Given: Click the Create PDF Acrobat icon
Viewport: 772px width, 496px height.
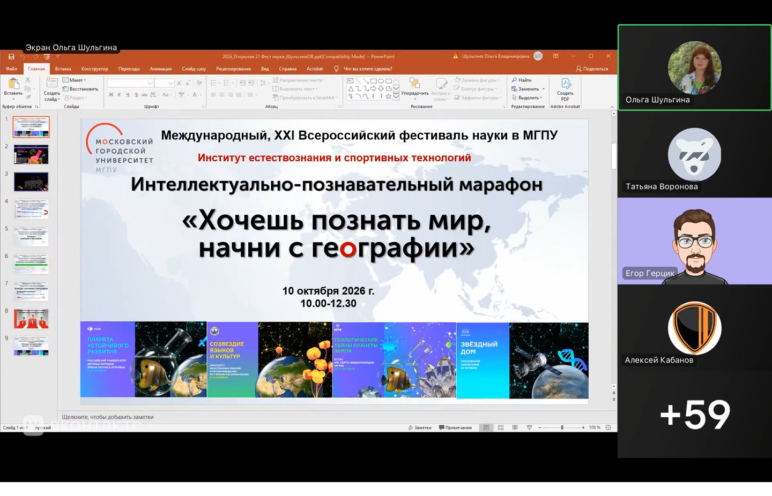Looking at the screenshot, I should [566, 84].
